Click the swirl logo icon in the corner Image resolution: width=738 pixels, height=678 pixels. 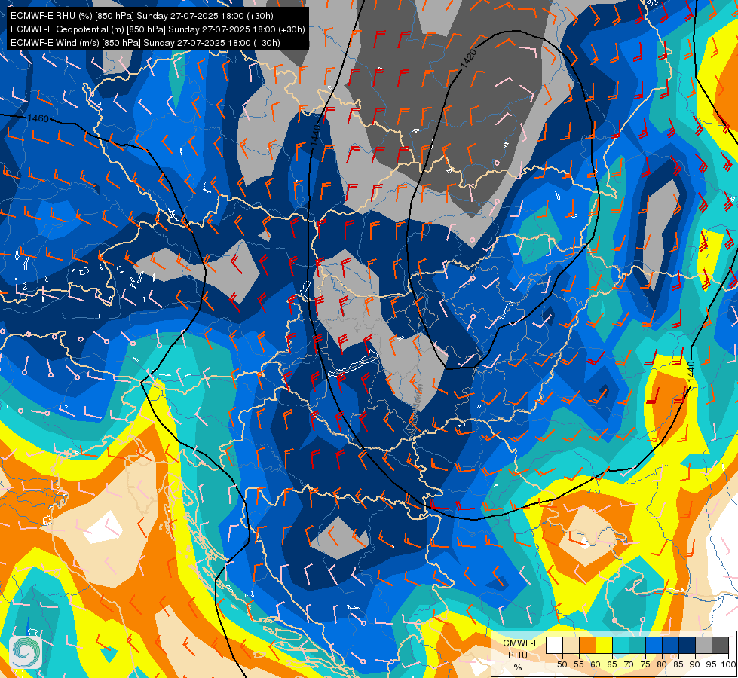click(x=25, y=652)
